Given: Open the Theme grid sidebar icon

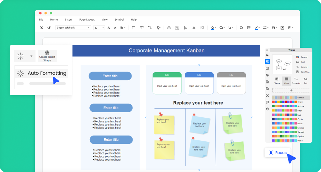Looking at the screenshot, I should (267, 62).
